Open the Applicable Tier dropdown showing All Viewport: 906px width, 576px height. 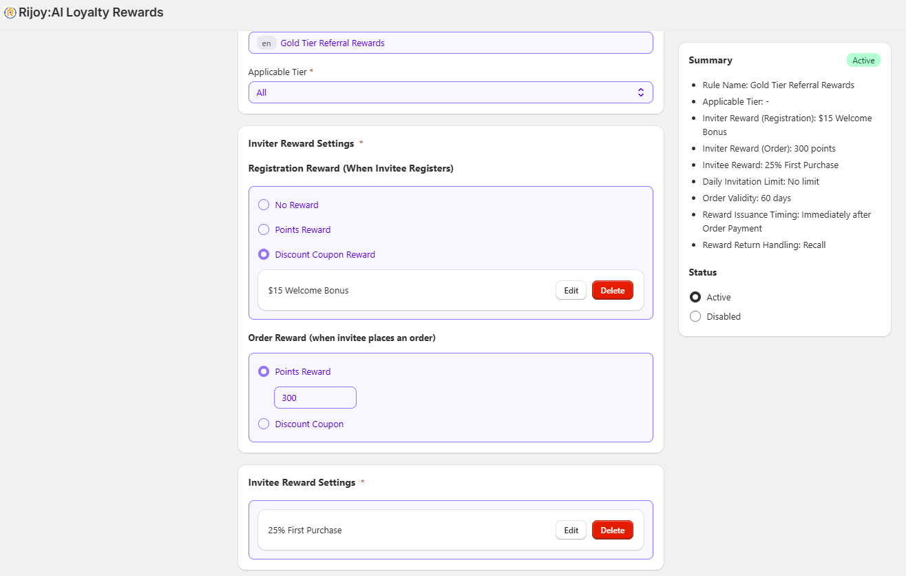441,92
